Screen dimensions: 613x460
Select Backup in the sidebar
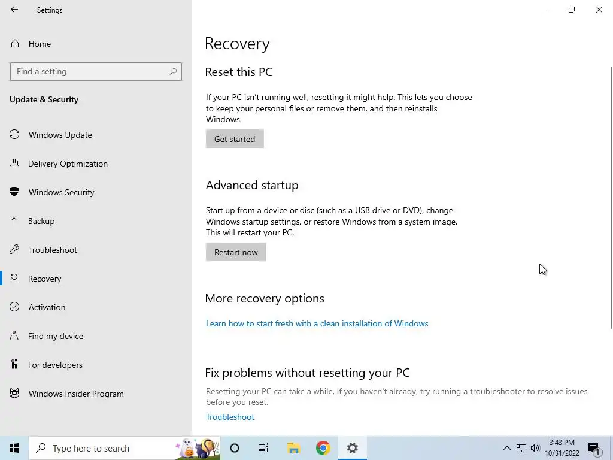point(41,221)
